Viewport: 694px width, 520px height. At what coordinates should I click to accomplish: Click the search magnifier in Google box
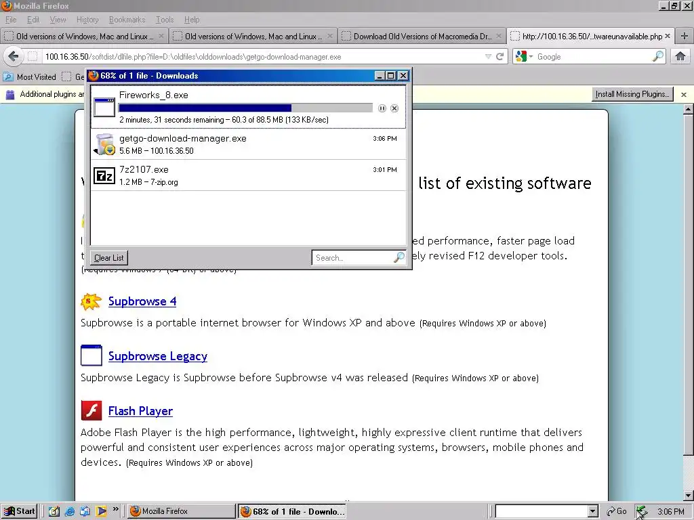point(658,57)
